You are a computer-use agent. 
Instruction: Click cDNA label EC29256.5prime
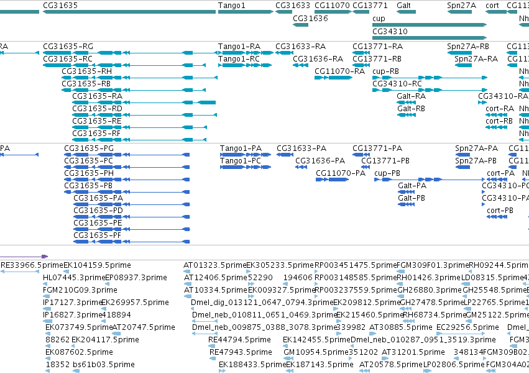467,327
